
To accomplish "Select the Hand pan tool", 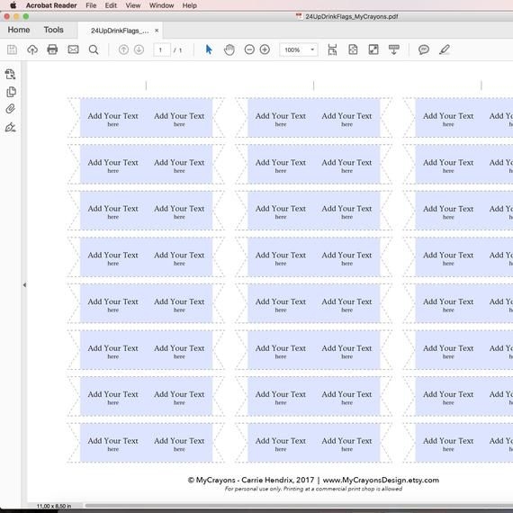I will [229, 49].
